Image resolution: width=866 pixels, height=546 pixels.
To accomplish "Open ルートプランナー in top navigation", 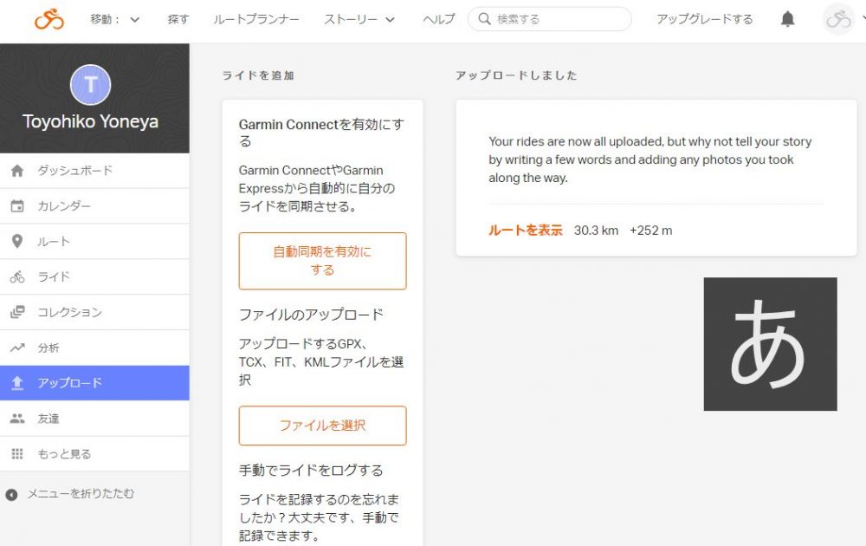I will point(256,19).
